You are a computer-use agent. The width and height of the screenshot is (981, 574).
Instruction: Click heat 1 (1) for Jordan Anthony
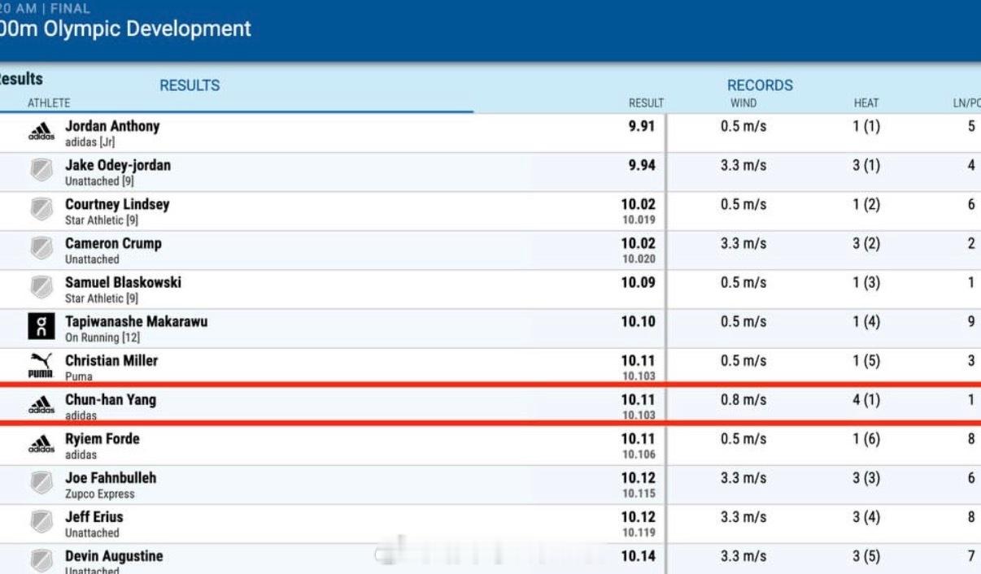866,126
